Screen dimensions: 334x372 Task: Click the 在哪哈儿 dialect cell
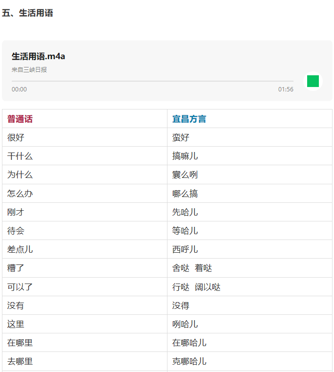click(189, 343)
